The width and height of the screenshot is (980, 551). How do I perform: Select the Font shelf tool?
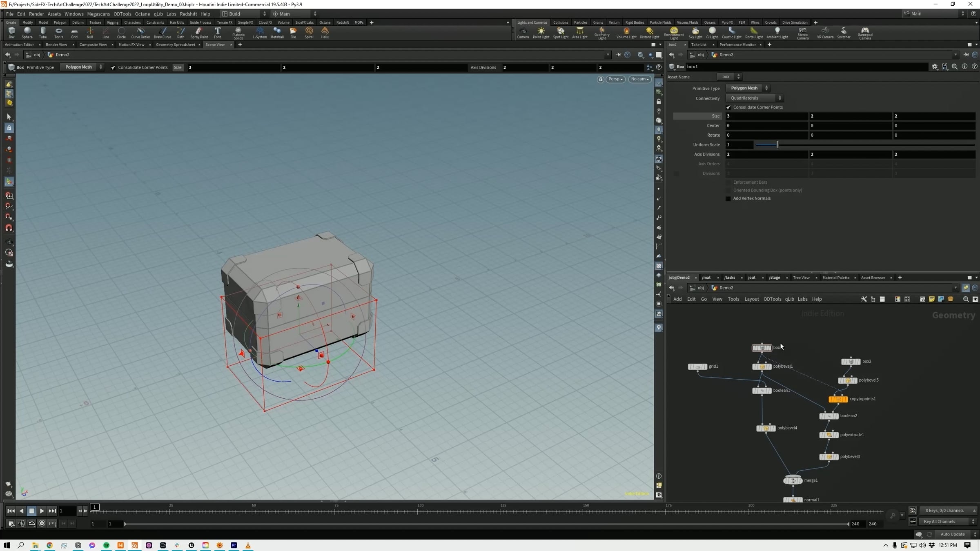[218, 33]
